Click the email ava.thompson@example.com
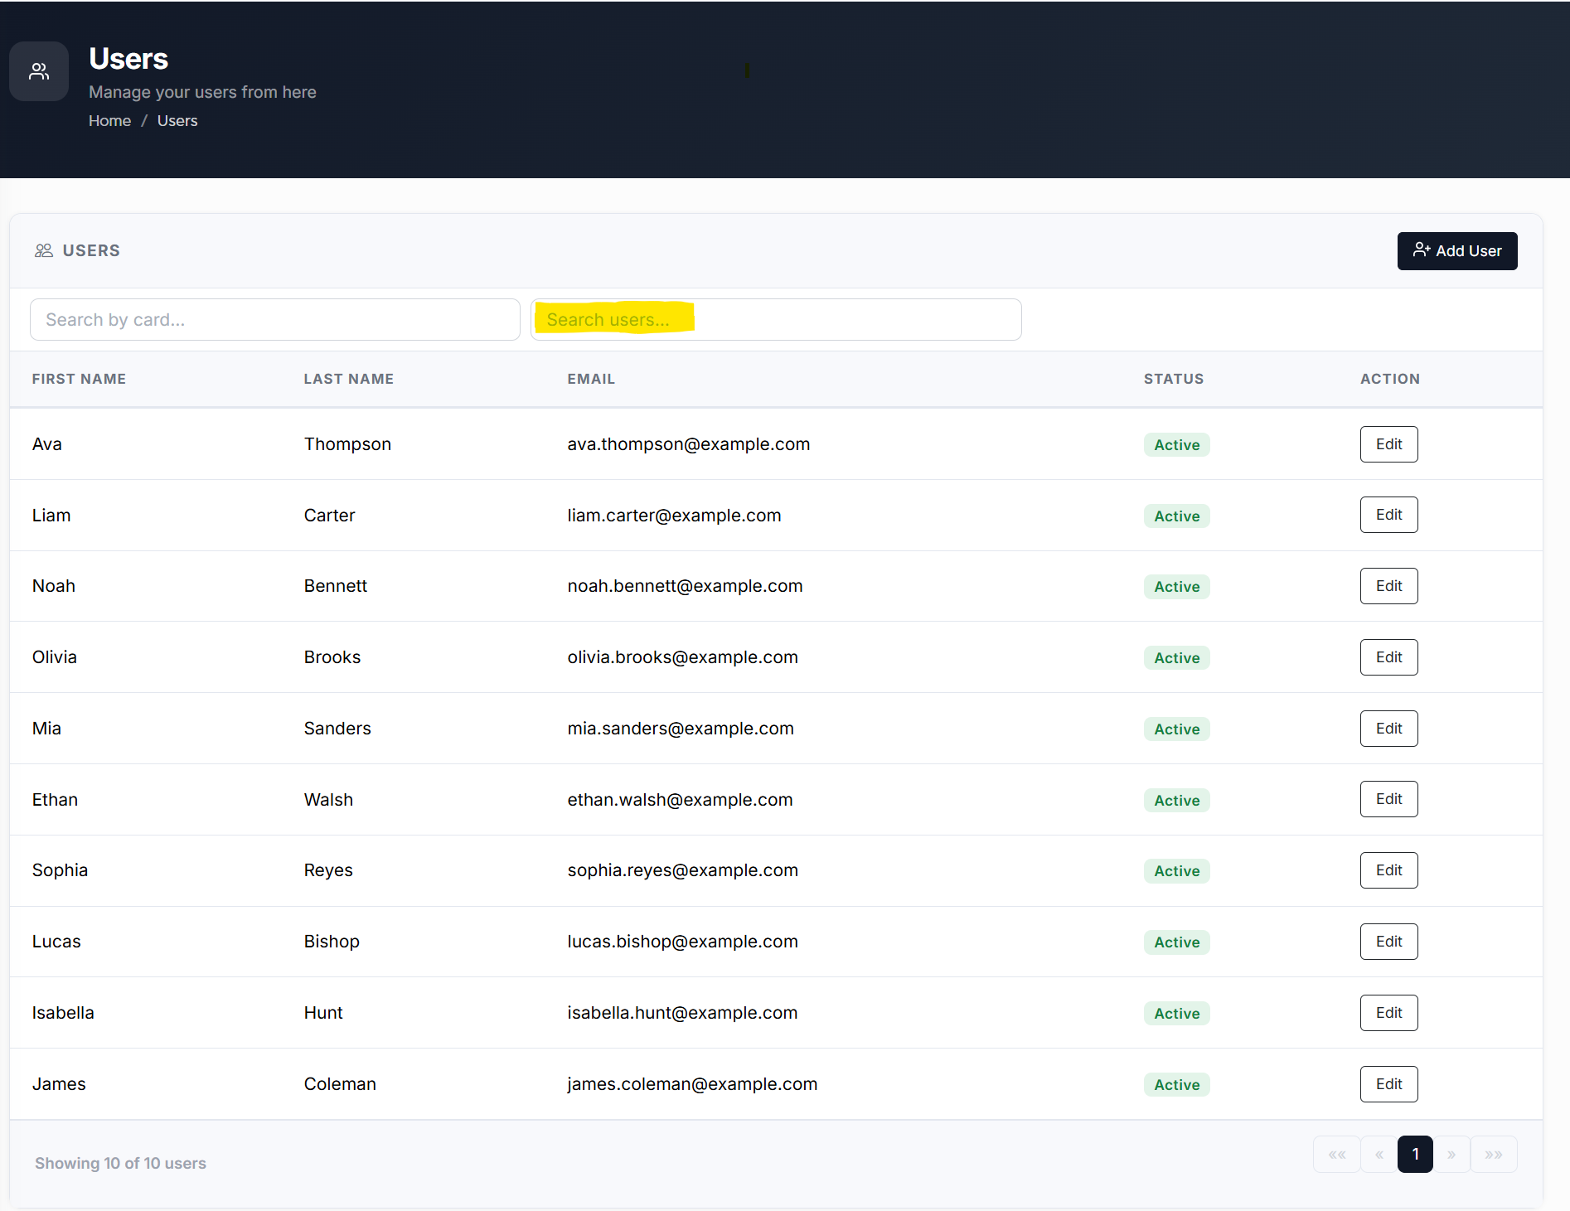 tap(689, 444)
